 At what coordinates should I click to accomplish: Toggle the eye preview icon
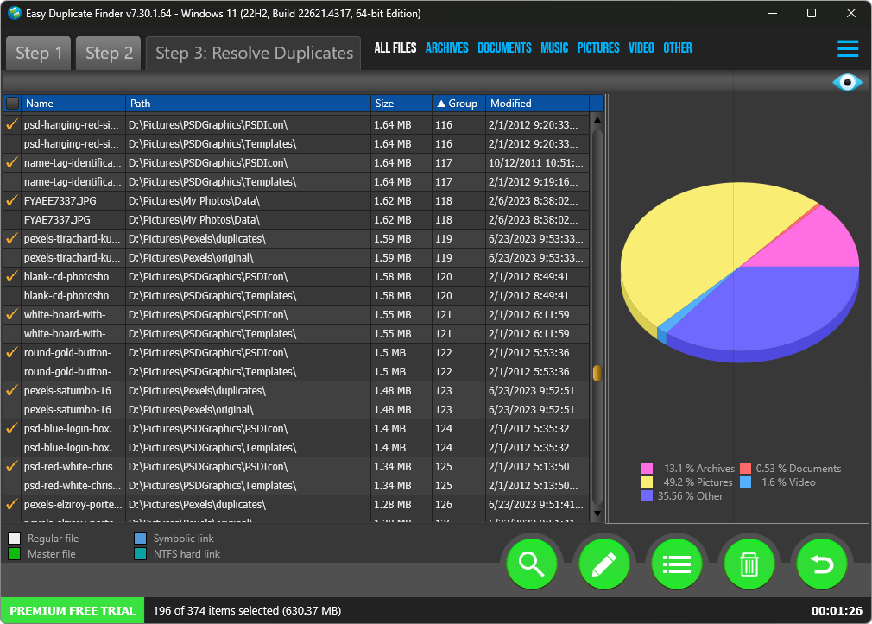click(x=847, y=83)
